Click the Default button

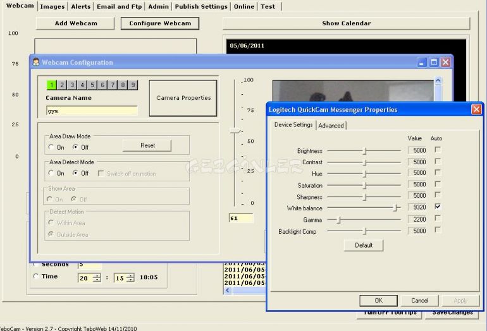pos(364,245)
